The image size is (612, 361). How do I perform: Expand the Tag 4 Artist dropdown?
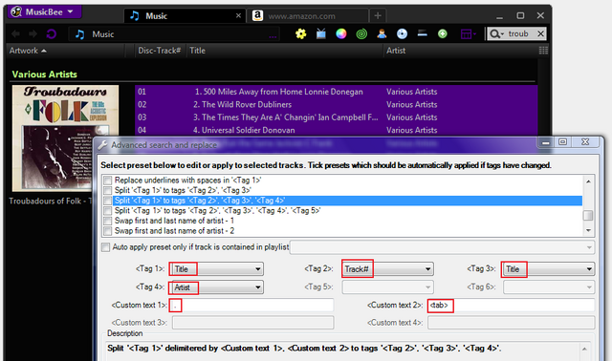click(216, 287)
